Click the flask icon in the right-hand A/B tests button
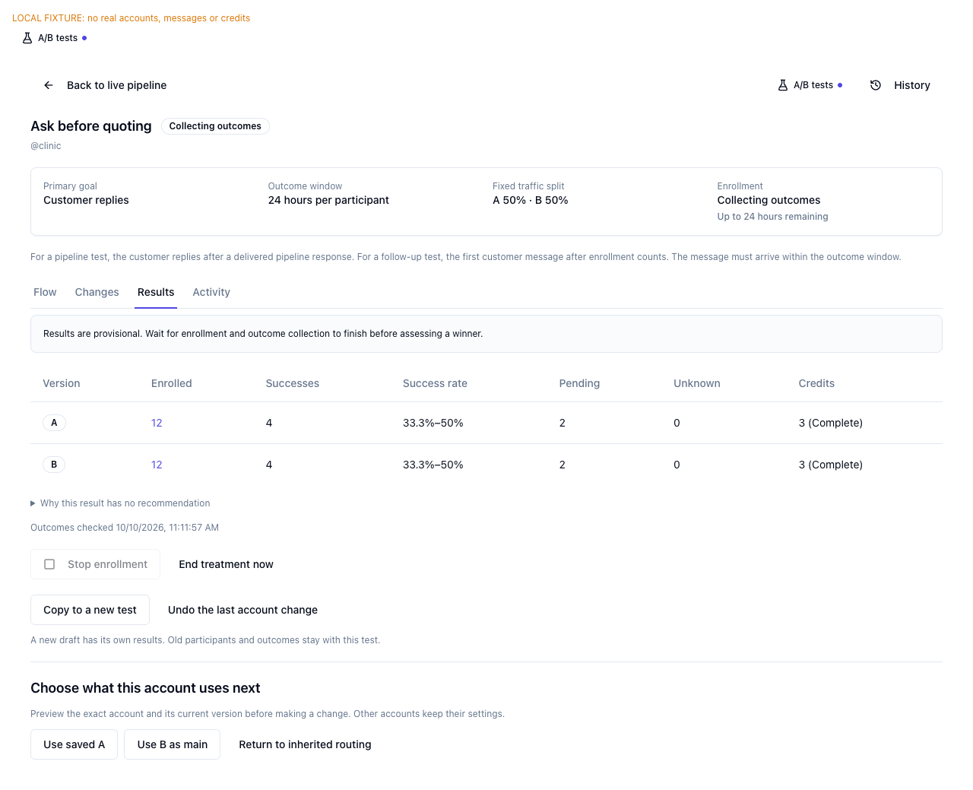Image resolution: width=973 pixels, height=790 pixels. pyautogui.click(x=783, y=85)
